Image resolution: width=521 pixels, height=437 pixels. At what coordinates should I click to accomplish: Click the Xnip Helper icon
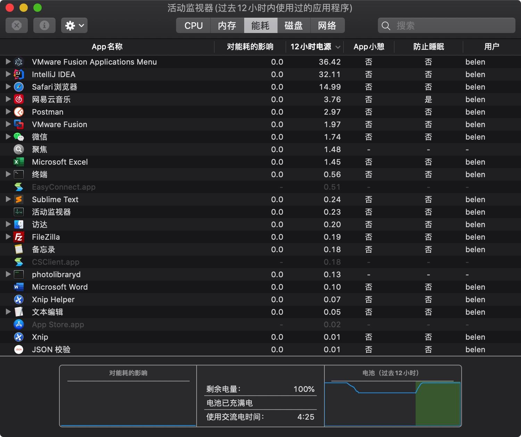[19, 299]
